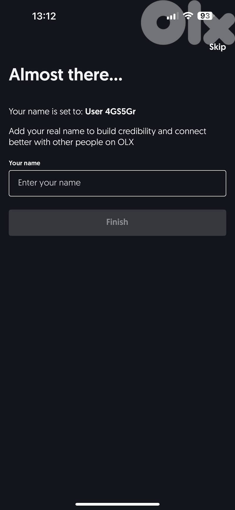Tap the bold User 4GS5Gr username
This screenshot has height=510, width=235.
[110, 112]
